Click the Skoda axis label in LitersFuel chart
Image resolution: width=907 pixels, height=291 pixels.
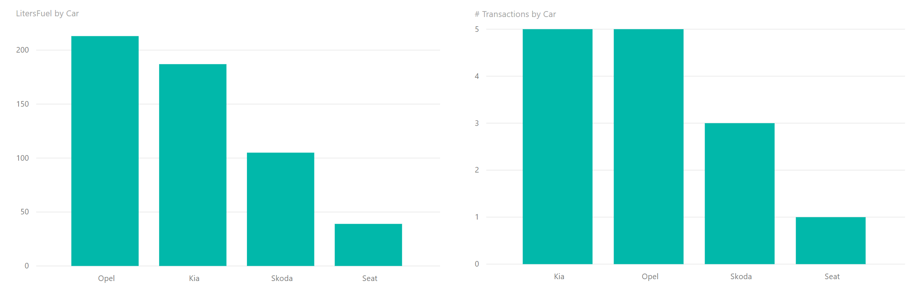click(x=282, y=278)
